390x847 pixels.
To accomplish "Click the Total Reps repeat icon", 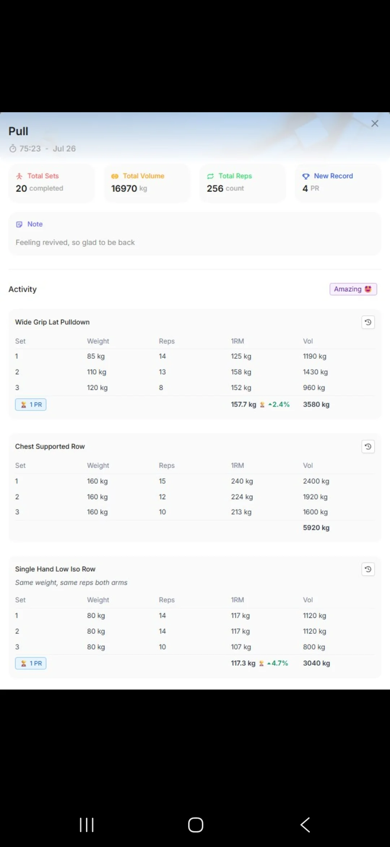I will [211, 176].
